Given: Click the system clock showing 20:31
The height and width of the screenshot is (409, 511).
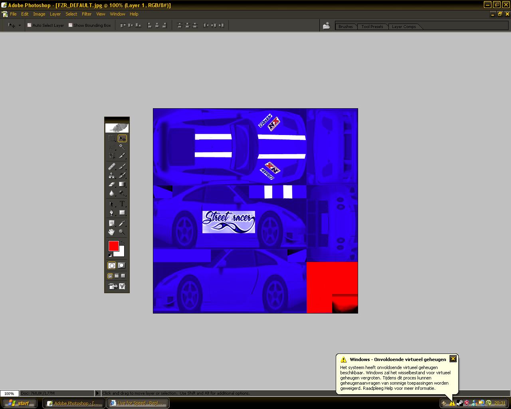Looking at the screenshot, I should point(499,403).
